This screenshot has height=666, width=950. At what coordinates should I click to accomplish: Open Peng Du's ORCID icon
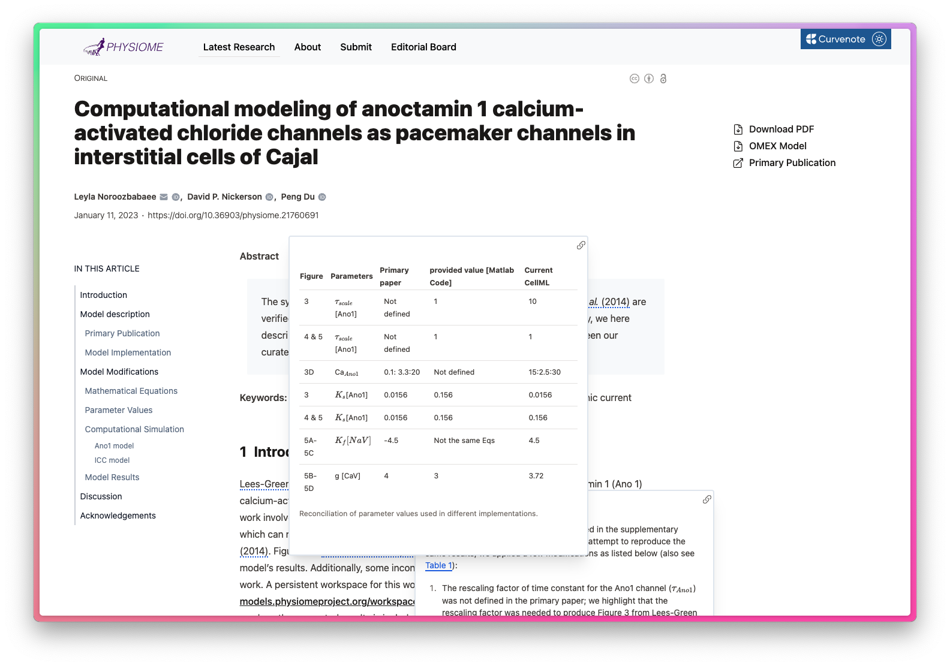coord(322,197)
